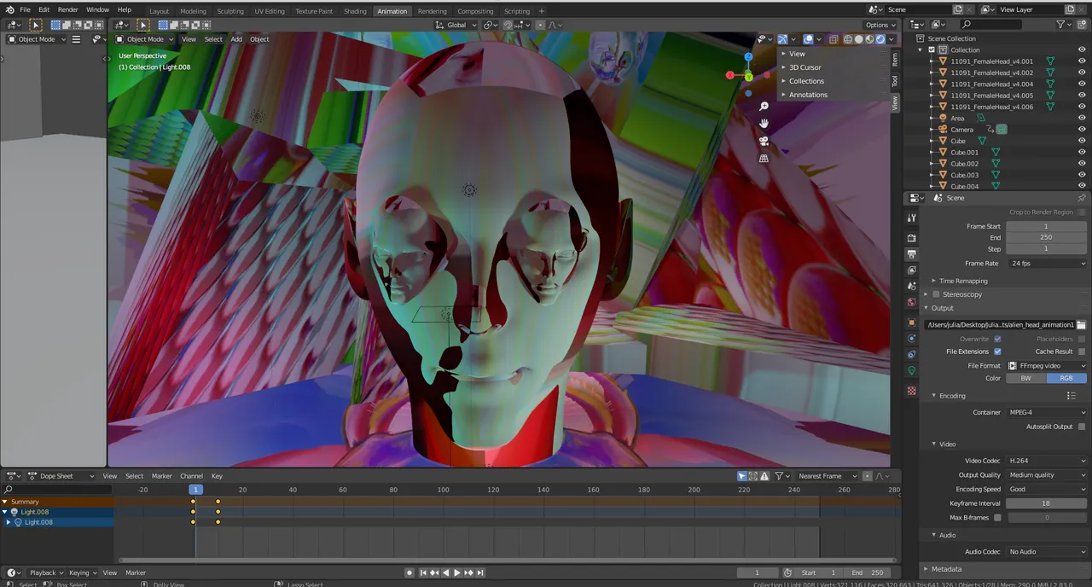Hide the Camera object with its eye
Screen dimensions: 1092x587
coord(1082,130)
